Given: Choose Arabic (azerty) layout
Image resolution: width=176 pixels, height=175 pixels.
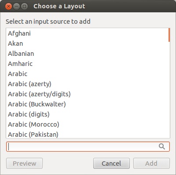Looking at the screenshot, I should [x=88, y=84].
